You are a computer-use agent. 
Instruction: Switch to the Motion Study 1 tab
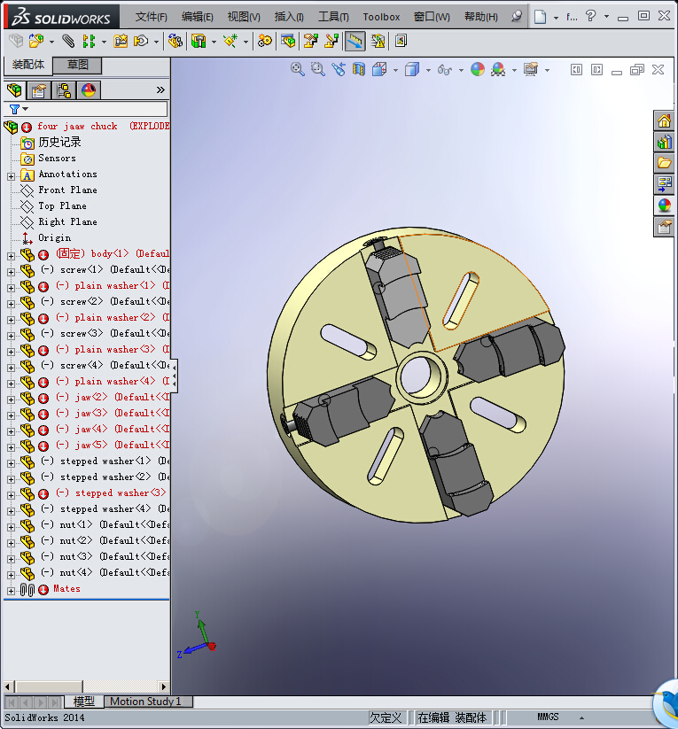[x=145, y=702]
